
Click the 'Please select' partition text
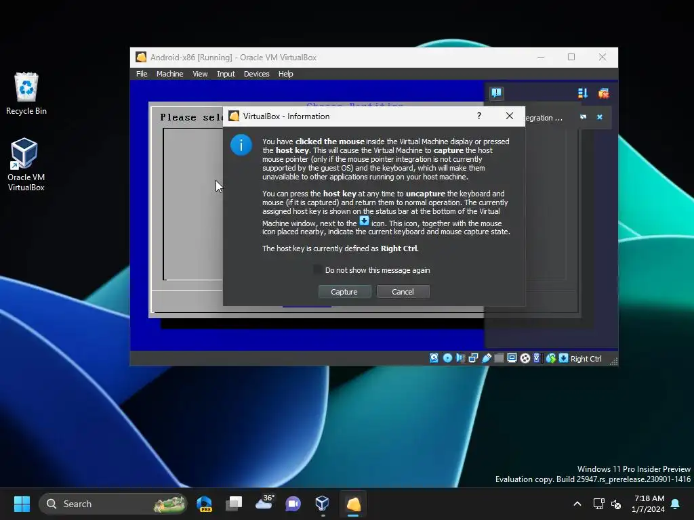tap(192, 117)
